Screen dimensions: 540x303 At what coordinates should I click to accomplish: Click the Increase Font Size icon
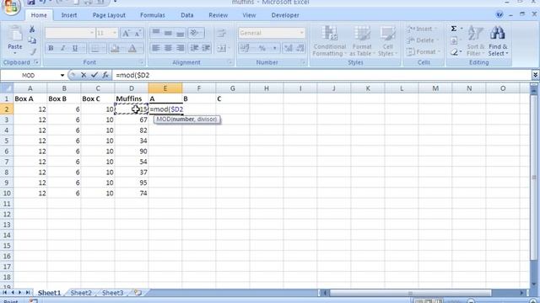click(126, 34)
